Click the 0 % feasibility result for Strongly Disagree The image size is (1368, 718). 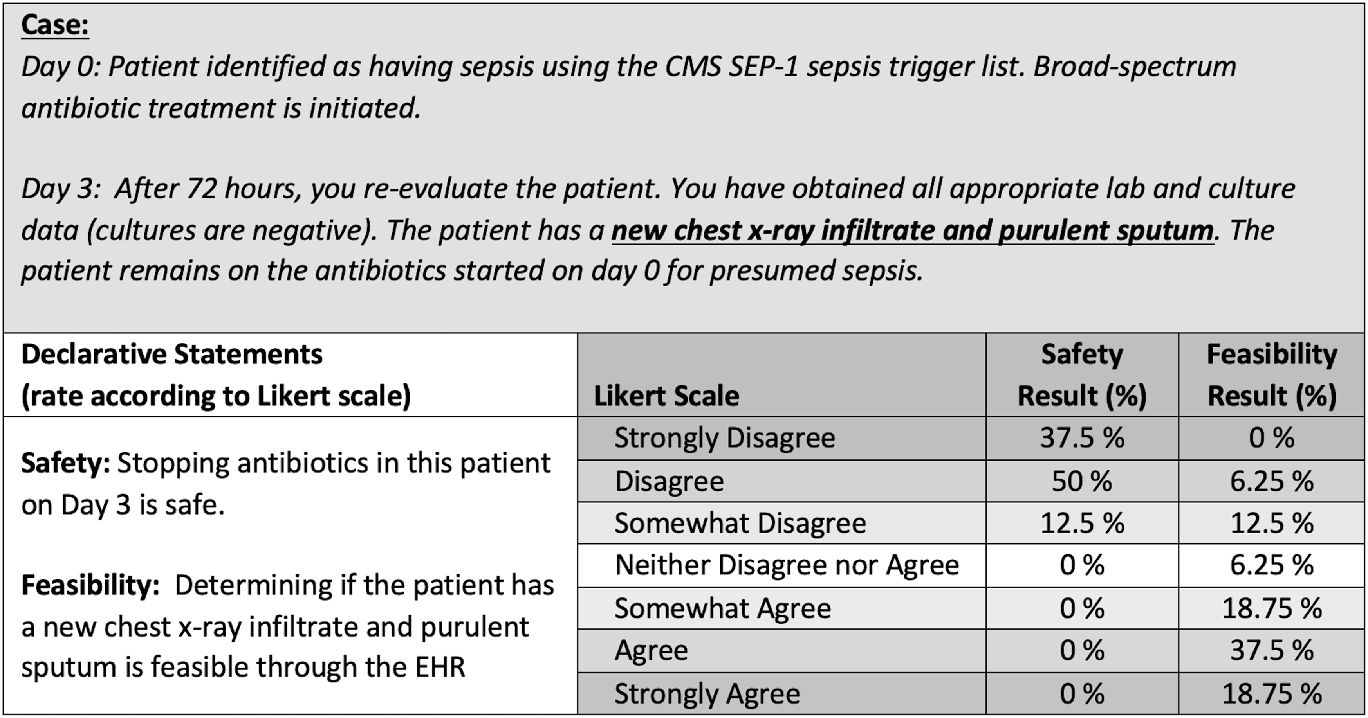1272,438
